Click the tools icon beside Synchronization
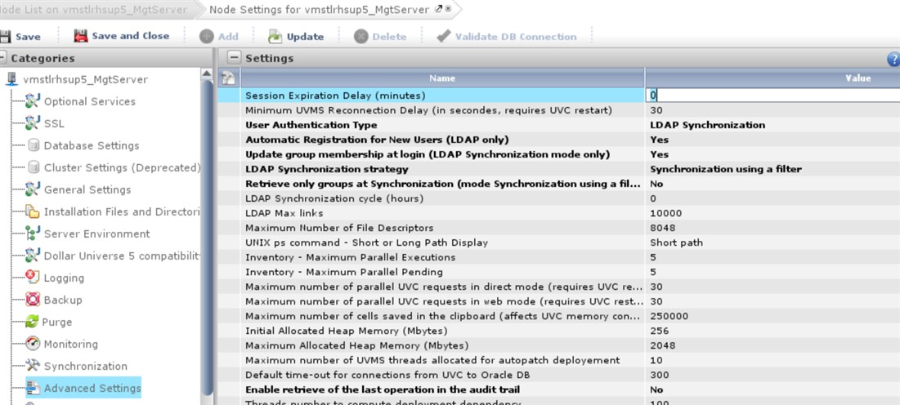Screen dimensions: 900x405 point(32,366)
